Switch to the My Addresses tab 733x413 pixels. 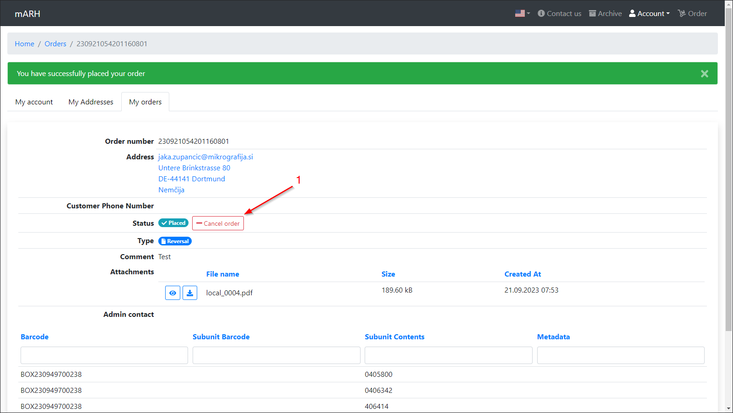click(x=91, y=102)
